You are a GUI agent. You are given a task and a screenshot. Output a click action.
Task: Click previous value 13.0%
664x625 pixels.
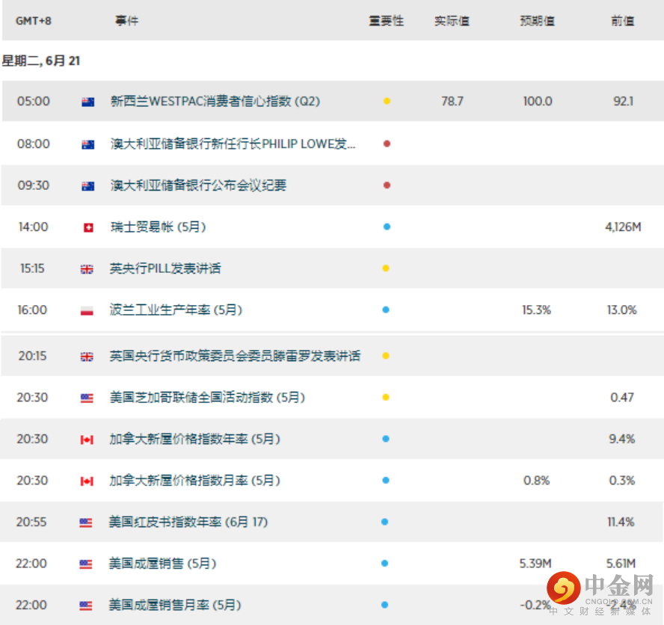[621, 310]
